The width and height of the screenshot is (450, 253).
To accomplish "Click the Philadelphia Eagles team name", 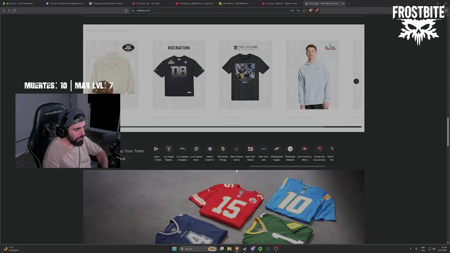I will pos(277,158).
